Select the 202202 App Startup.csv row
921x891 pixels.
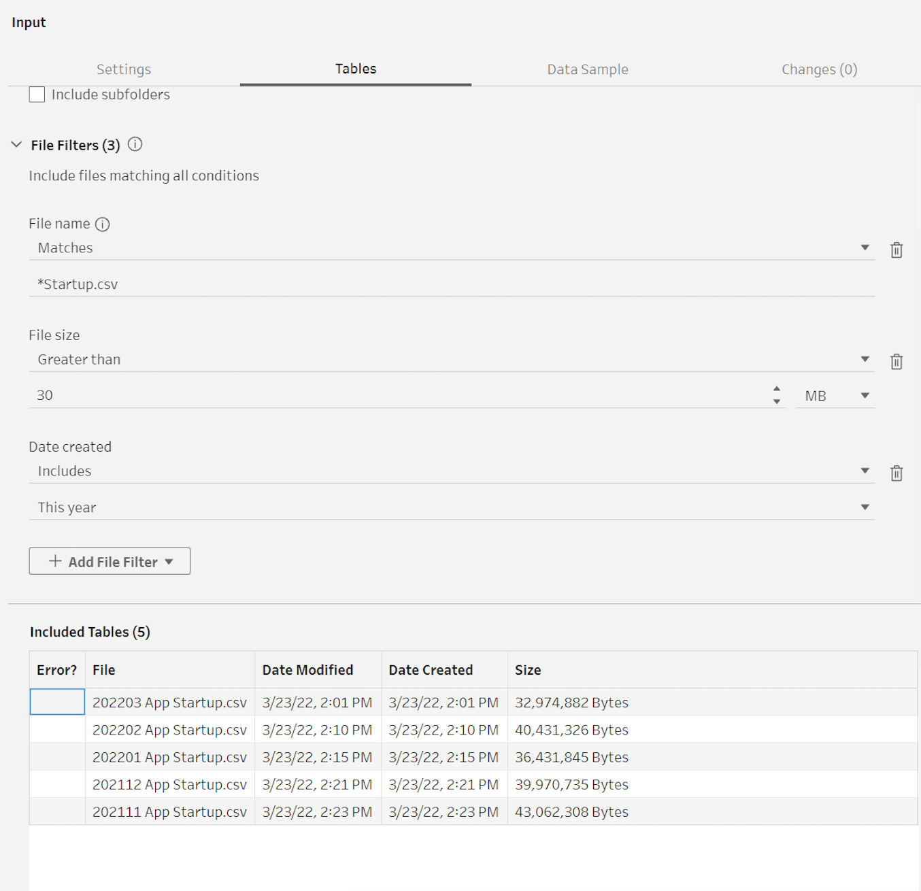[169, 730]
